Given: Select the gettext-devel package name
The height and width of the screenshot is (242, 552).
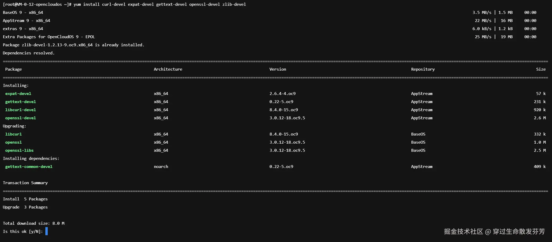Looking at the screenshot, I should [x=20, y=102].
